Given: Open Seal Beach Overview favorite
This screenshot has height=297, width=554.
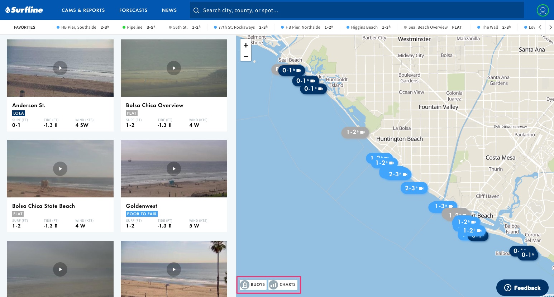Looking at the screenshot, I should tap(433, 27).
